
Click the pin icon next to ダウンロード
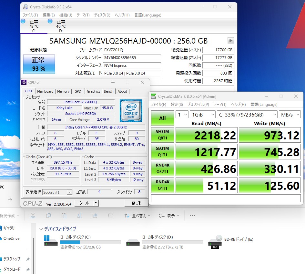point(28,269)
